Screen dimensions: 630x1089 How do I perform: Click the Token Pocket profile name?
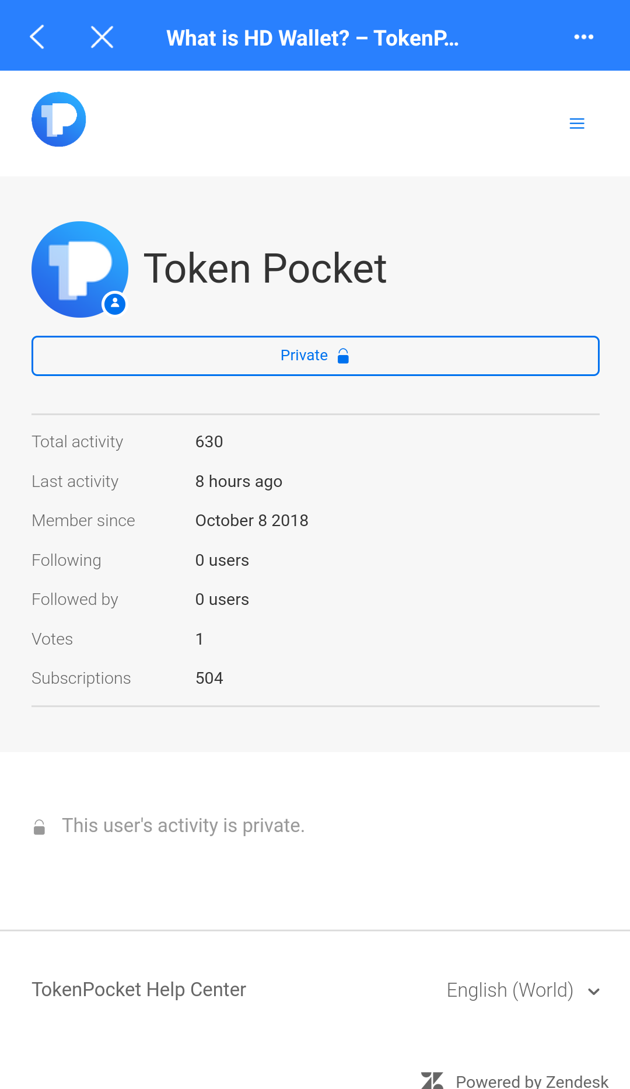click(265, 269)
